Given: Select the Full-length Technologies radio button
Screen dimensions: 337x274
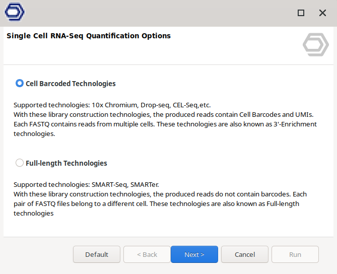Looking at the screenshot, I should (x=20, y=163).
